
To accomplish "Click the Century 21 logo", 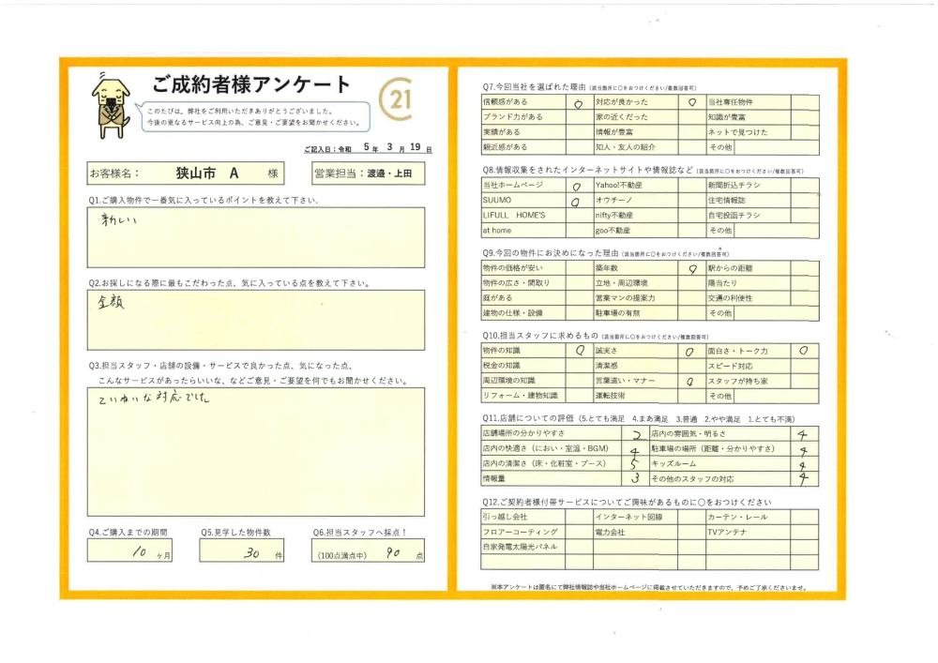I will pyautogui.click(x=396, y=99).
